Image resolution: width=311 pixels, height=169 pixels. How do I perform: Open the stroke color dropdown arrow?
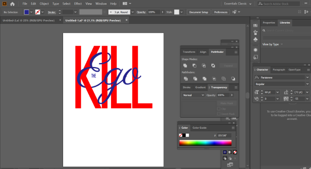click(x=43, y=12)
